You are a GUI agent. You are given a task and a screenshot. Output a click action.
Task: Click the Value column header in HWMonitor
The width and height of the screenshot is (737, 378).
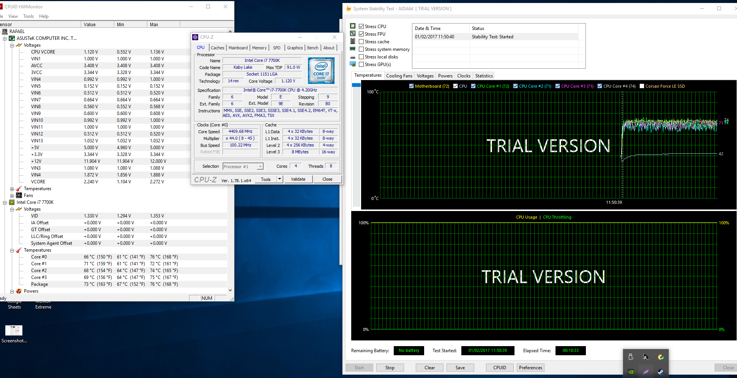pos(98,25)
